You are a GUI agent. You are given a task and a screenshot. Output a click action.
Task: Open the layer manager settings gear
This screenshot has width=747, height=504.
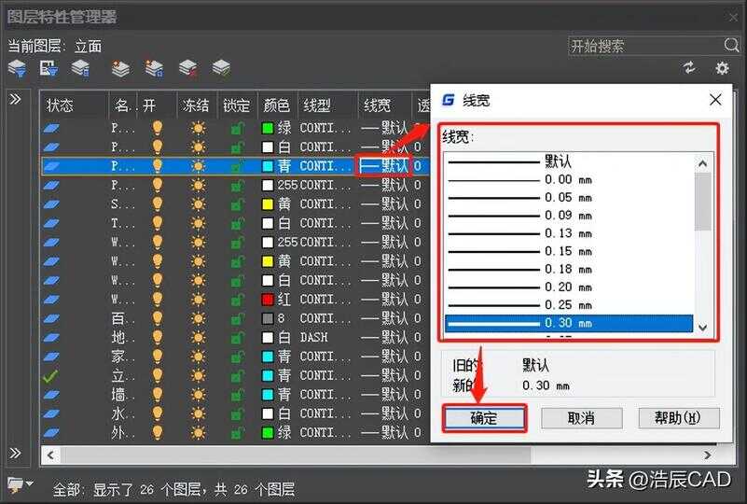click(x=721, y=68)
